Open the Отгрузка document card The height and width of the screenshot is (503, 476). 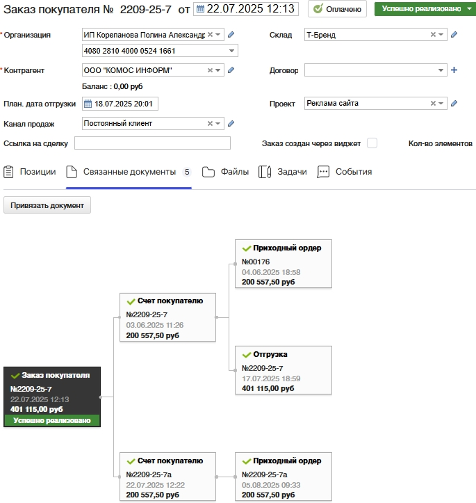coord(283,369)
